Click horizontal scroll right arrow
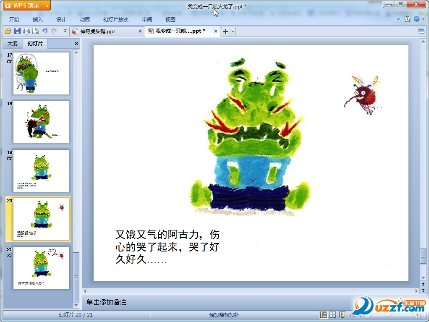The height and width of the screenshot is (322, 429). 417,291
